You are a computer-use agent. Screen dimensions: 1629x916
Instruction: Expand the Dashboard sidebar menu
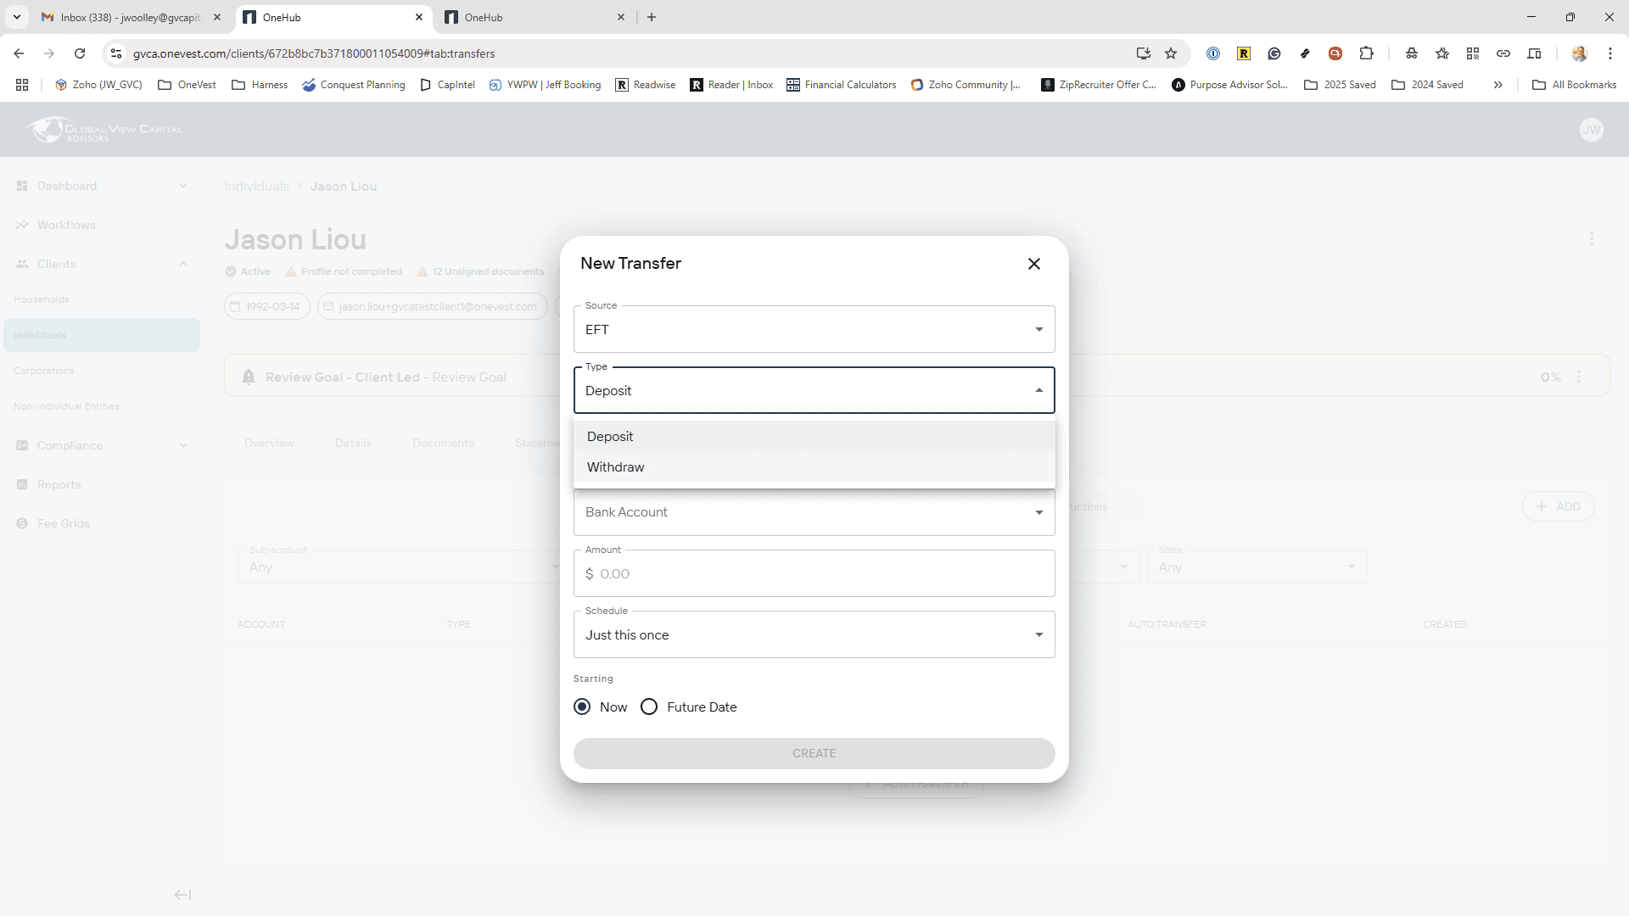click(102, 186)
